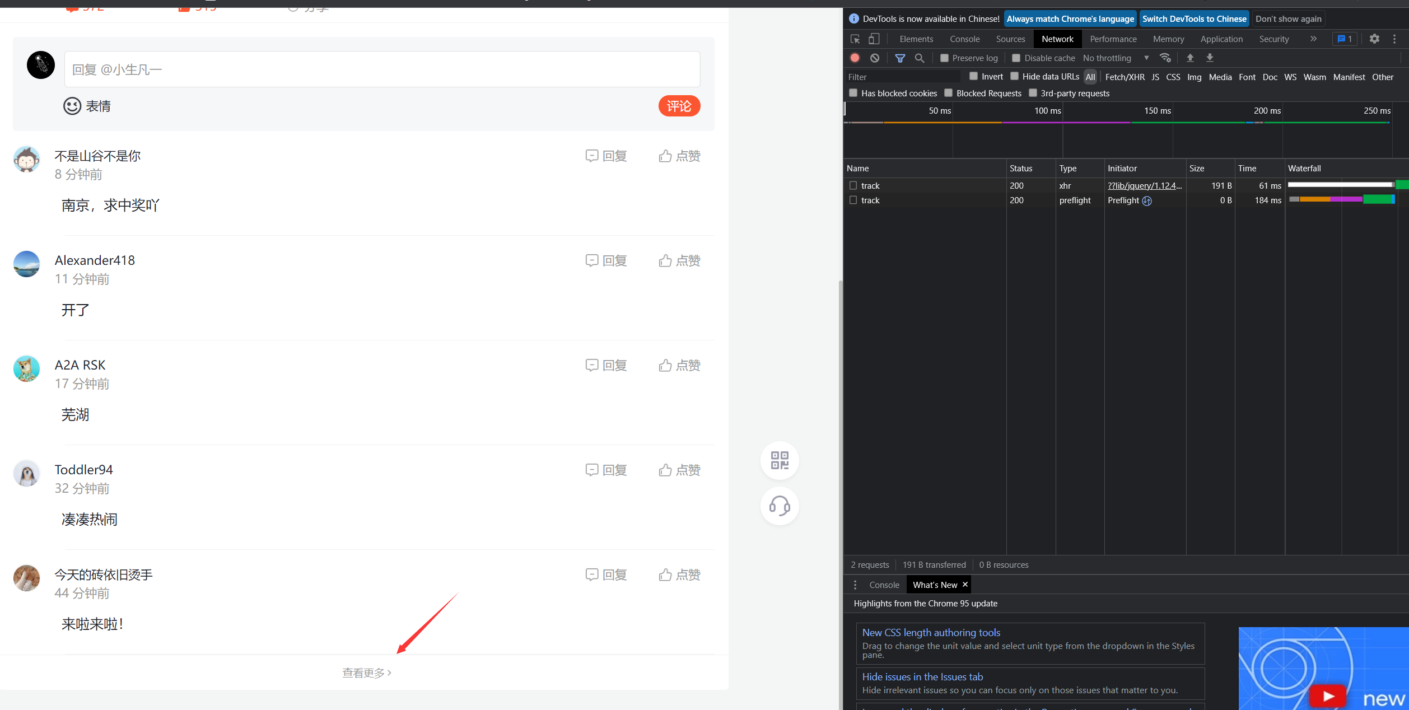1409x710 pixels.
Task: Clear the network log
Action: click(x=875, y=58)
